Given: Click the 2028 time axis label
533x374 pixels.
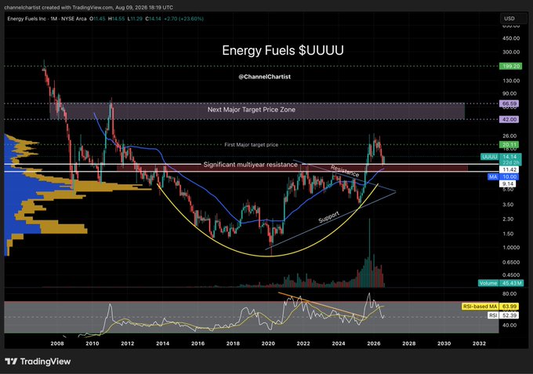Looking at the screenshot, I should tap(409, 343).
